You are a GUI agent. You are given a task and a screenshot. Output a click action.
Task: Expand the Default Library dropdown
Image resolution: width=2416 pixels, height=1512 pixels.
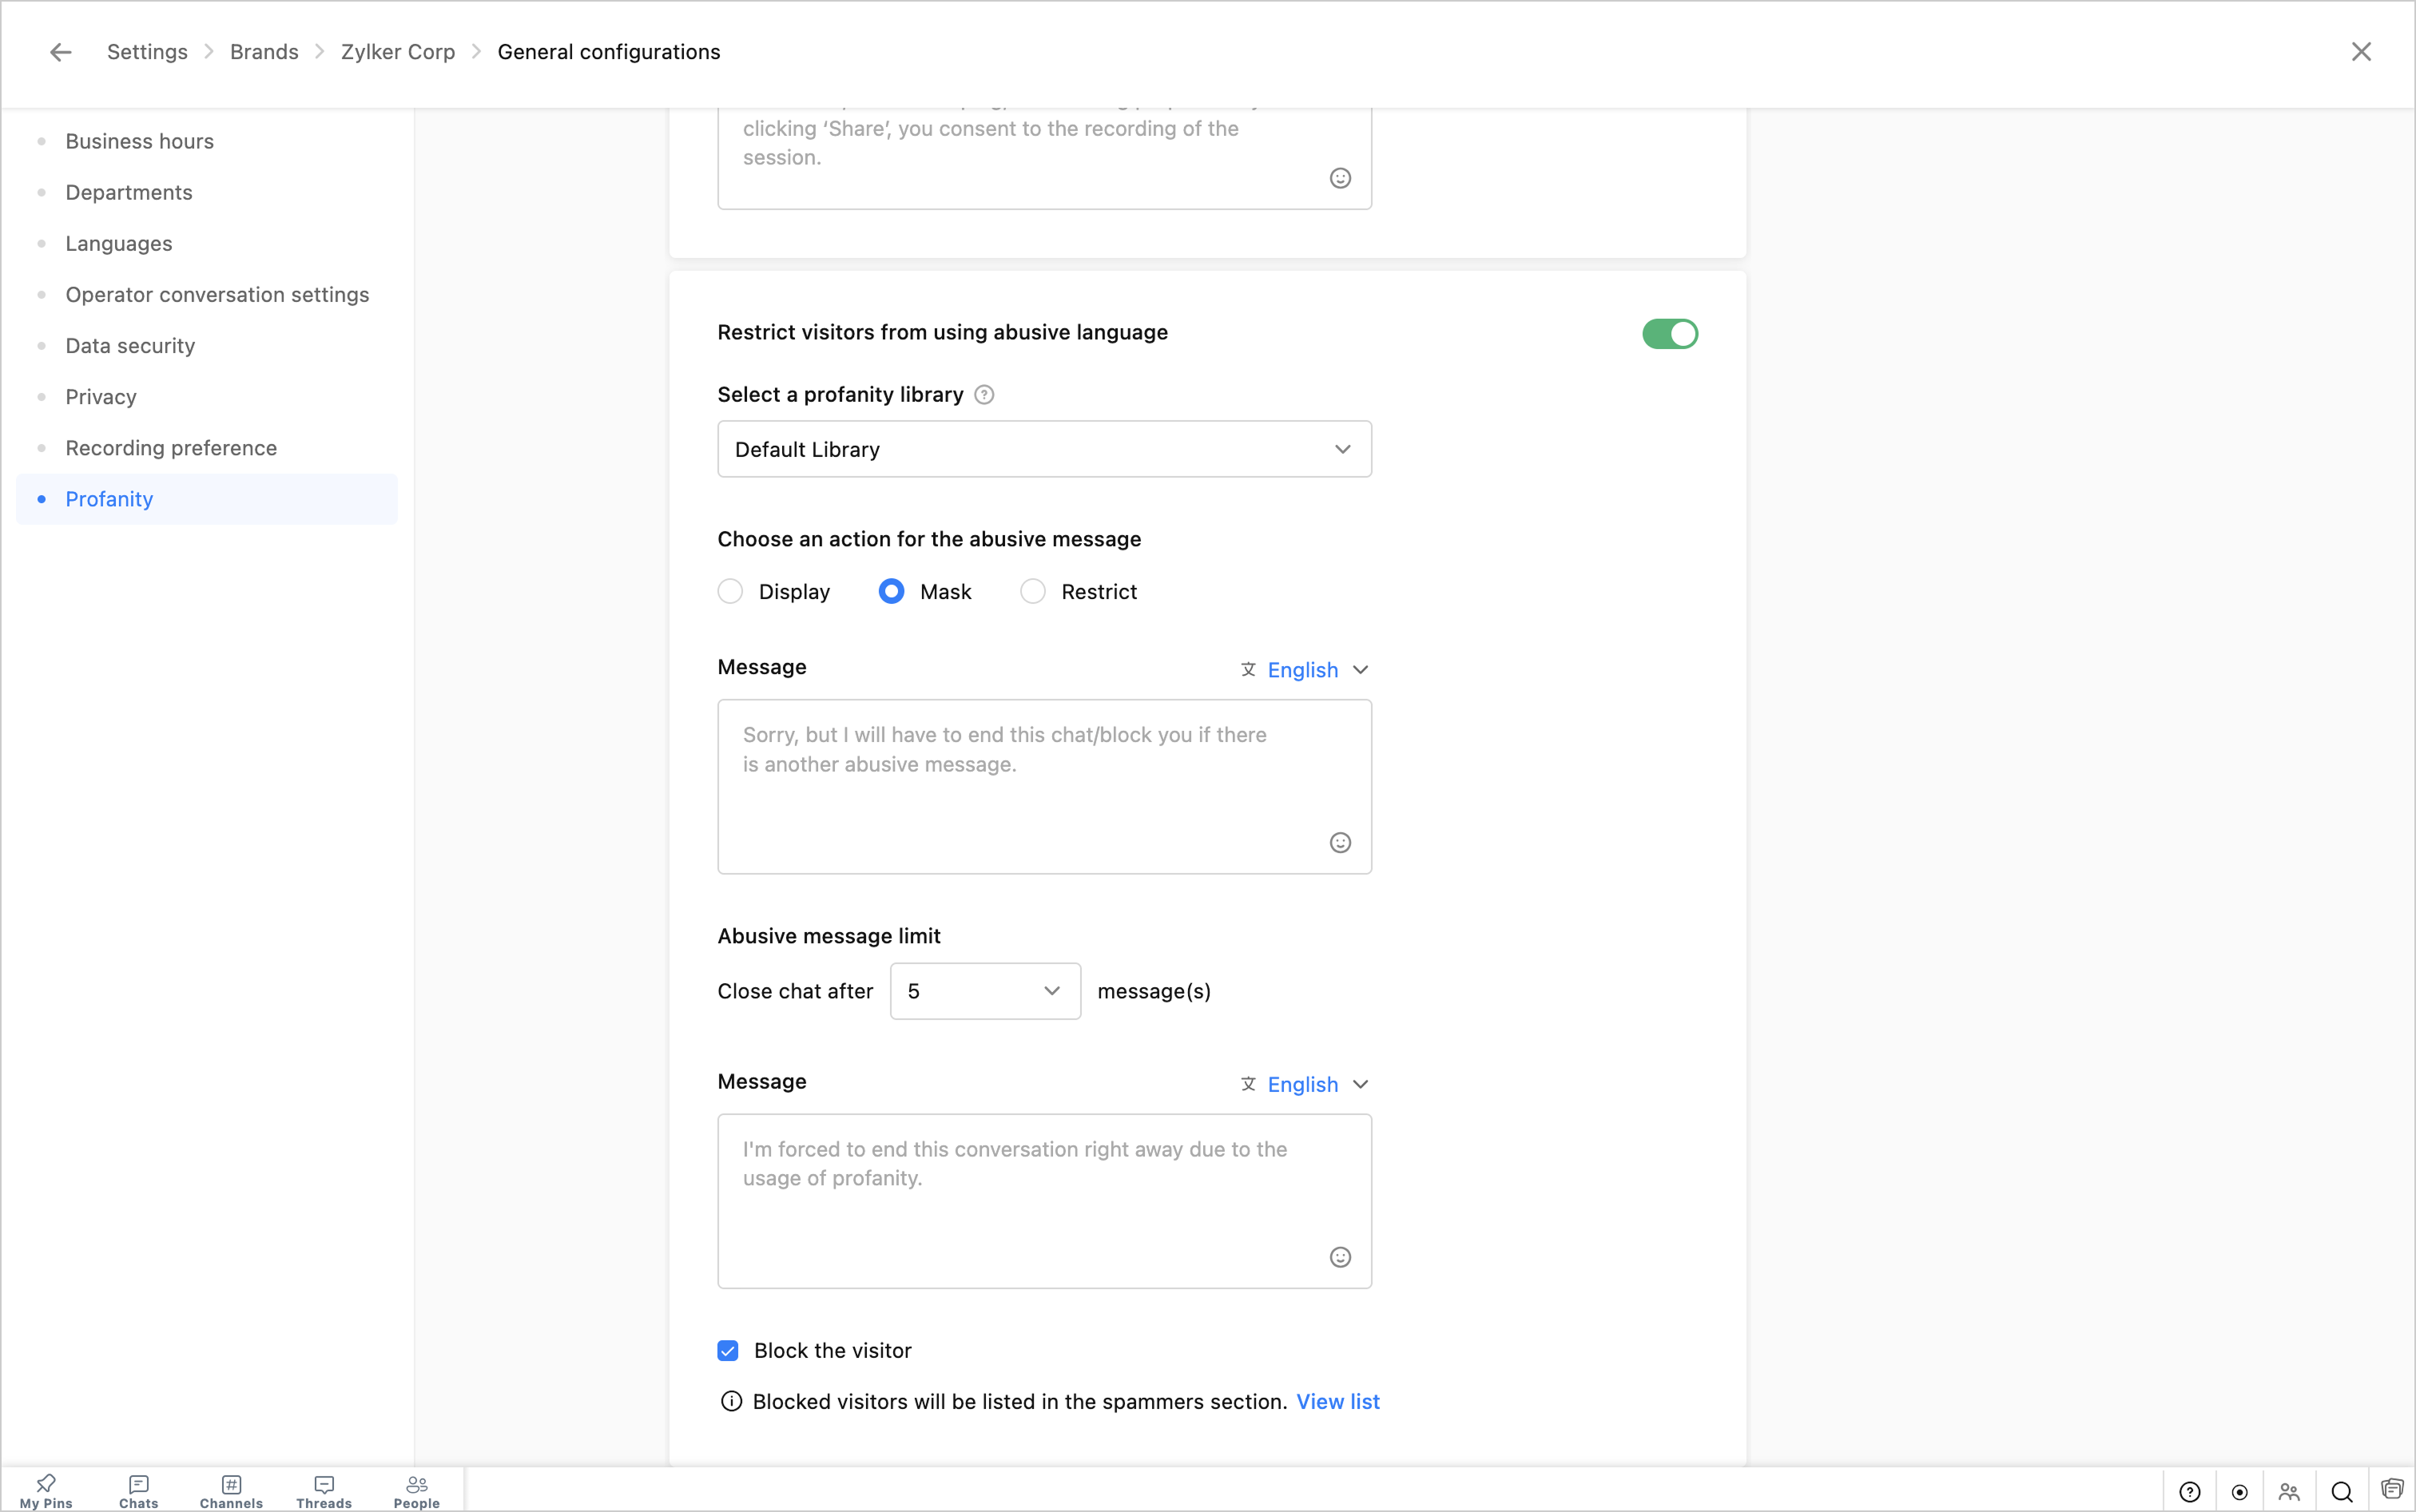(x=1044, y=449)
